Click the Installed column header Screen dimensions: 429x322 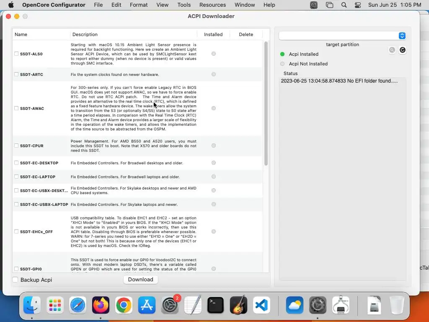pyautogui.click(x=213, y=34)
